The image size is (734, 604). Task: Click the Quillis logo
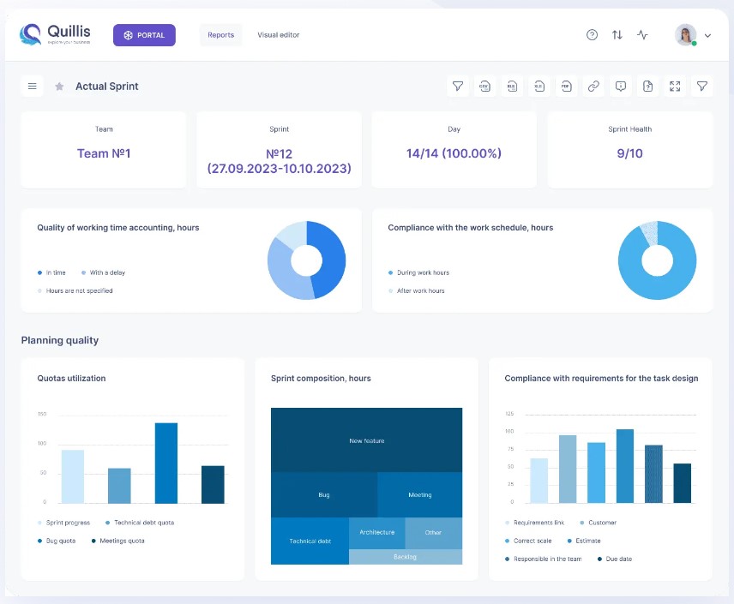53,34
